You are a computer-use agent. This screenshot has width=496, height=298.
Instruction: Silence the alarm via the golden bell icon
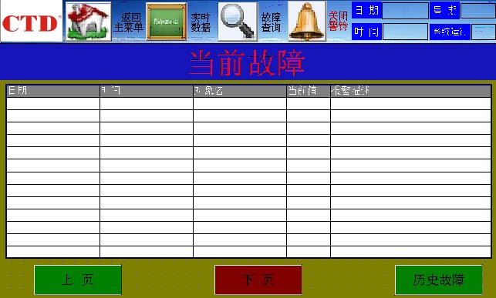coord(306,21)
